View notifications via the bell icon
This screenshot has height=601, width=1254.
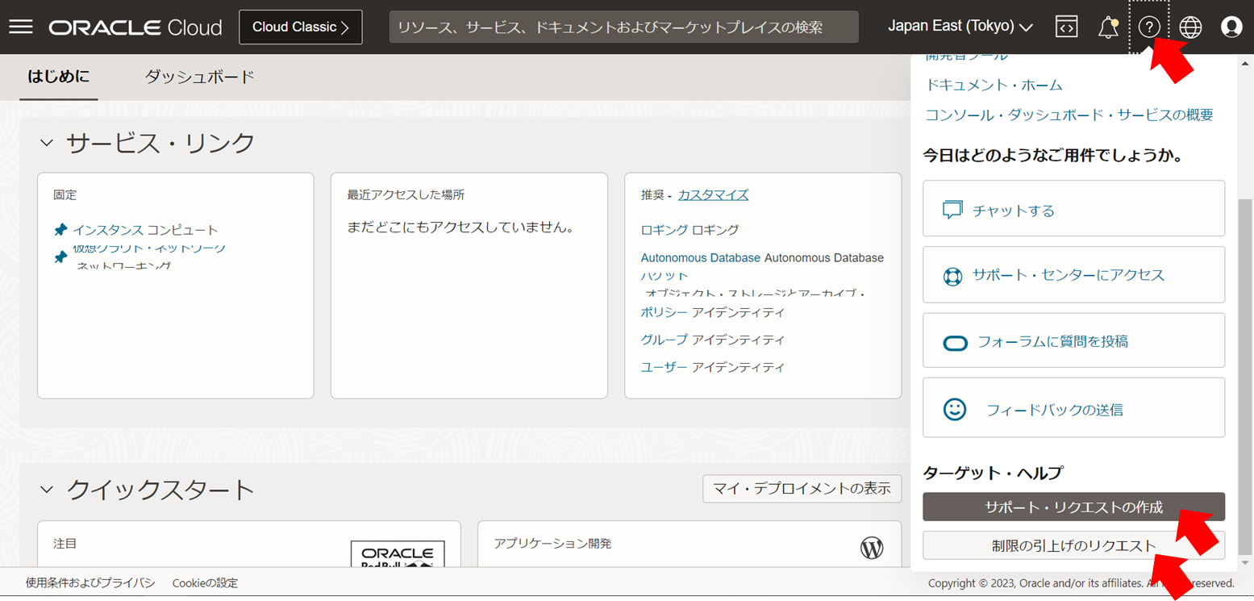[1107, 26]
